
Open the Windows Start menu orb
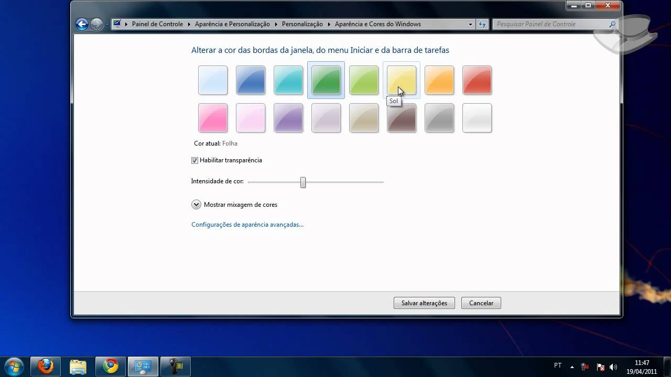[14, 366]
